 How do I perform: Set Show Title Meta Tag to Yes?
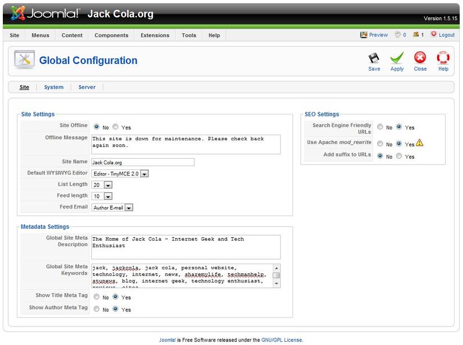[x=116, y=297]
